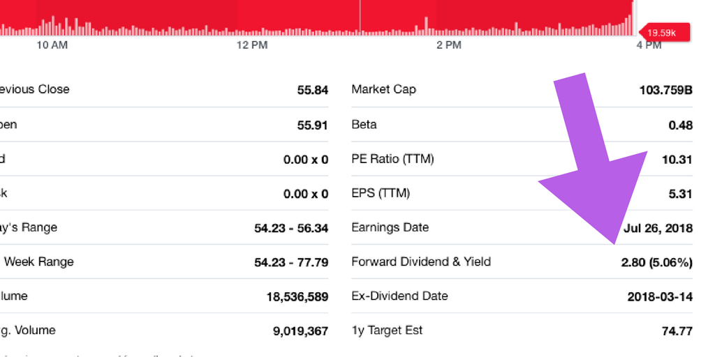
Task: Click the Beta label
Action: [x=364, y=124]
